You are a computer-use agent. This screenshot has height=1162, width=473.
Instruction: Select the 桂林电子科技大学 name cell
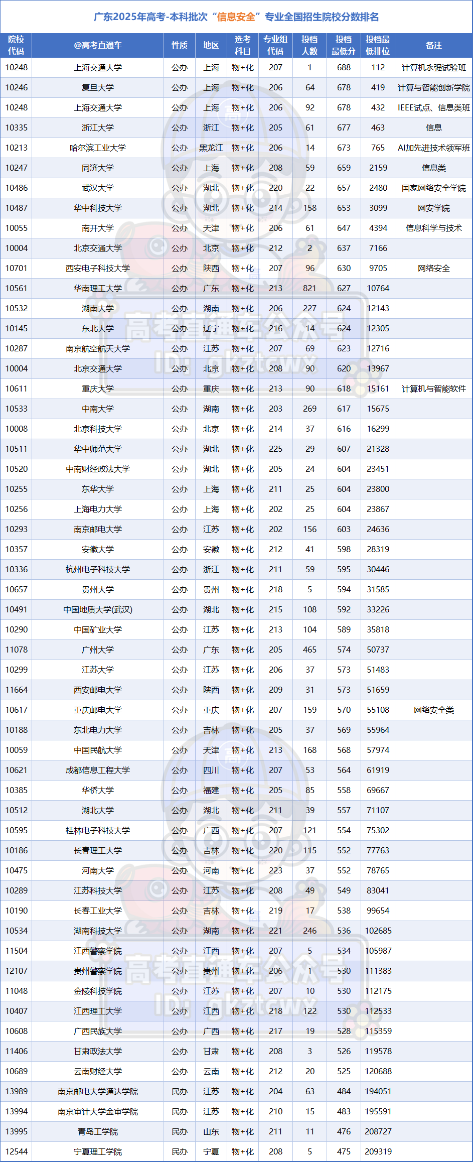click(x=98, y=830)
